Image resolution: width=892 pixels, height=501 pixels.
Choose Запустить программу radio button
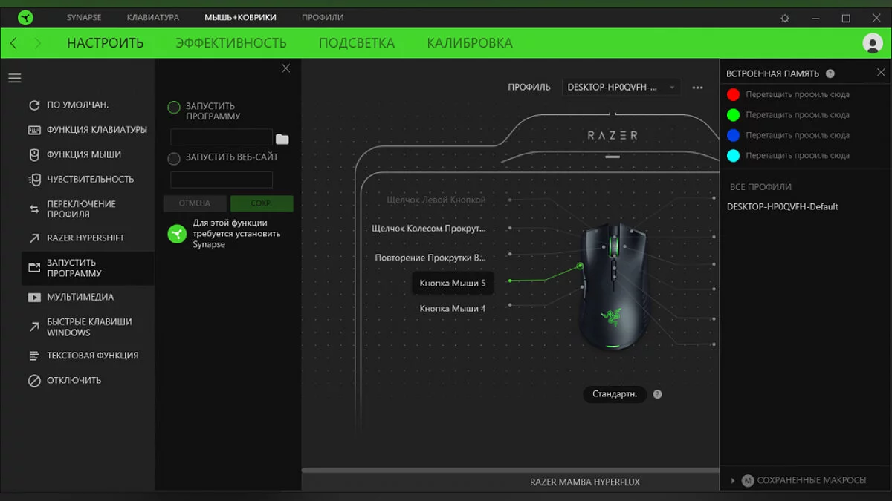[174, 108]
